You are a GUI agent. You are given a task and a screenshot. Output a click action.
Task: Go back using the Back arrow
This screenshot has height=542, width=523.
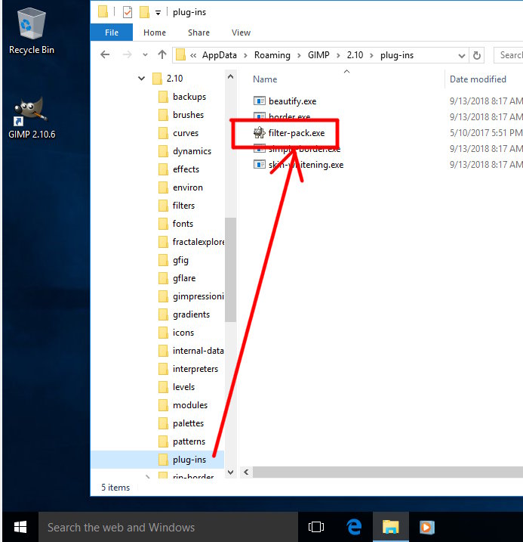(105, 54)
